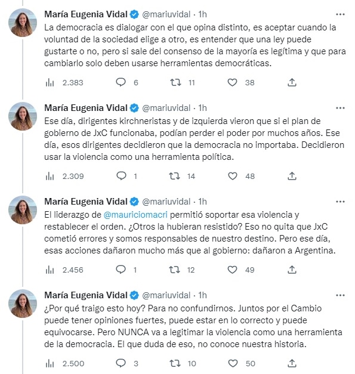355x374 pixels.
Task: Open the @mauriciomacri mention link
Action: click(135, 215)
